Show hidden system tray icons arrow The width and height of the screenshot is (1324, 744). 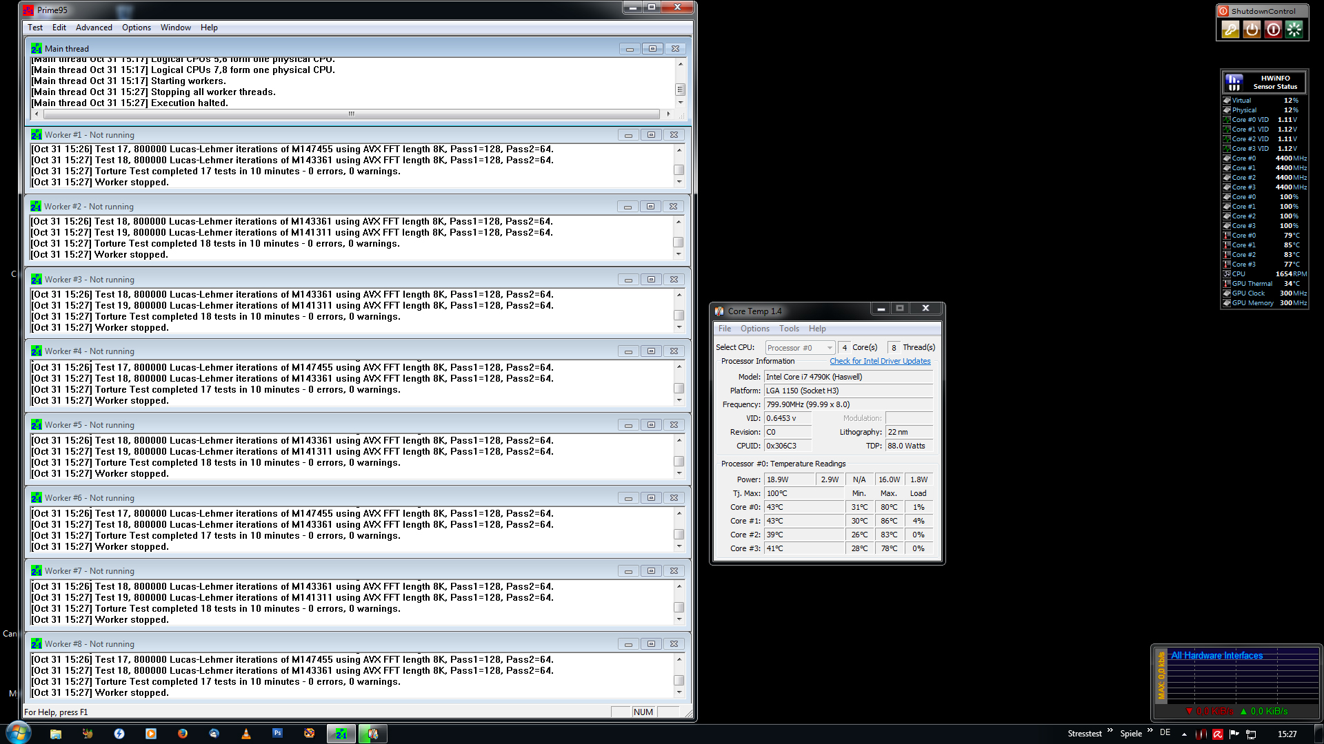1184,734
